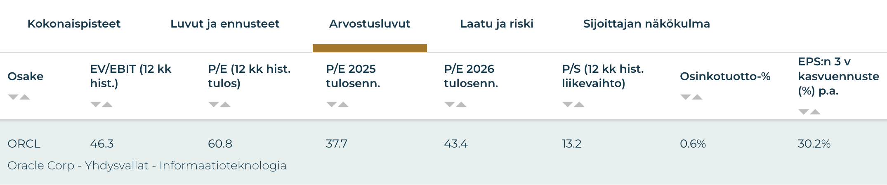Click up arrow under EPS:n 3 v kasvuennuste
This screenshot has width=887, height=185.
(815, 112)
